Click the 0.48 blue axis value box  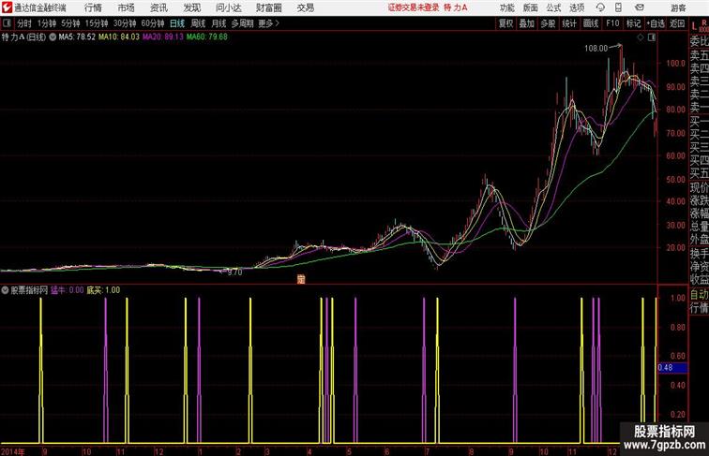click(672, 368)
